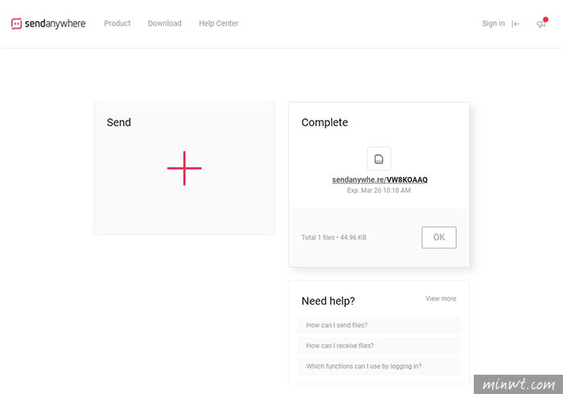Click the sendanywhere brand text
Screen dimensions: 563x394
(55, 23)
